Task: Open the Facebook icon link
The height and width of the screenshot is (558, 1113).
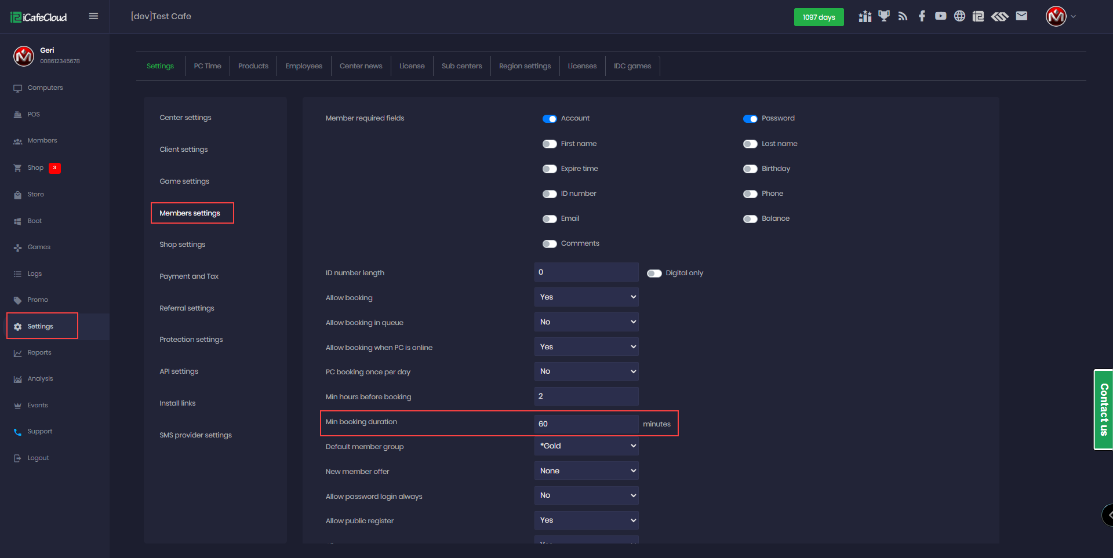Action: (x=922, y=16)
